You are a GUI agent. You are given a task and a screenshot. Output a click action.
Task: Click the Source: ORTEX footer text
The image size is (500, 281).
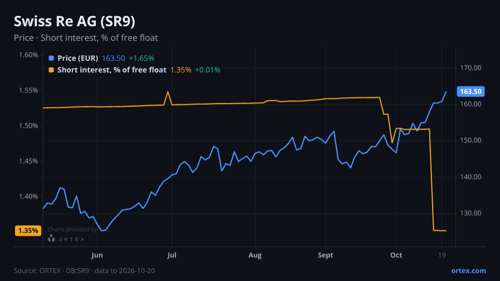click(x=85, y=271)
